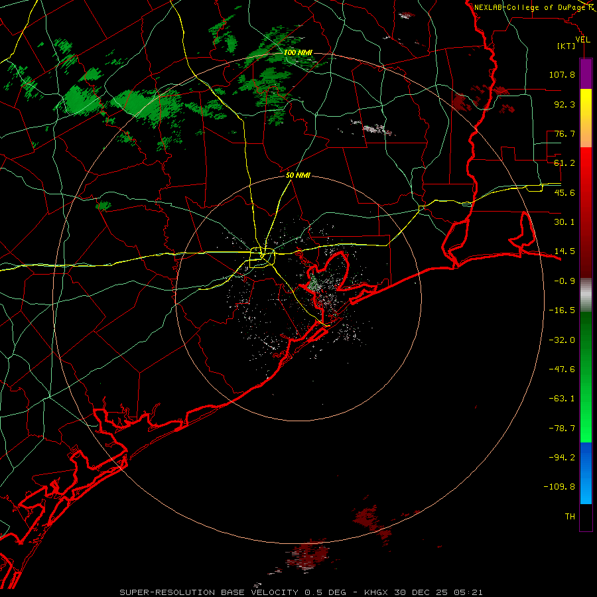Viewport: 597px width, 597px height.
Task: Click the VEL legend title
Action: pyautogui.click(x=582, y=40)
